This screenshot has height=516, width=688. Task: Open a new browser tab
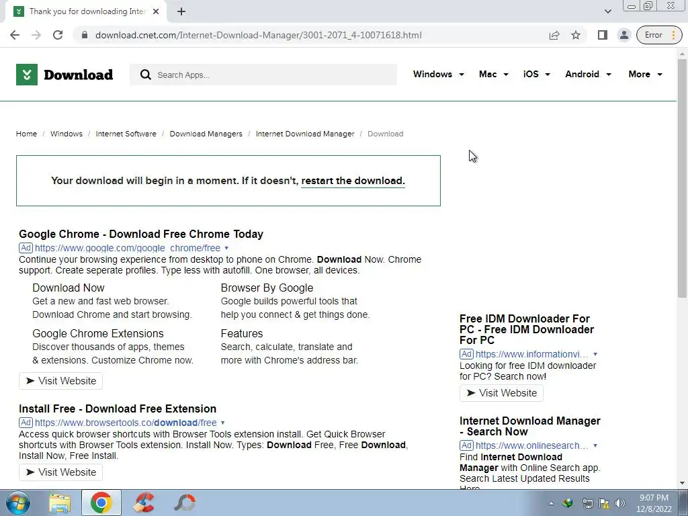[x=181, y=11]
